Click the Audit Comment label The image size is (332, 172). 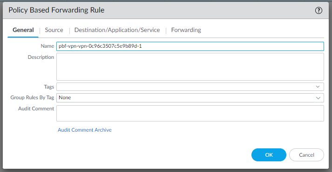[x=36, y=108]
